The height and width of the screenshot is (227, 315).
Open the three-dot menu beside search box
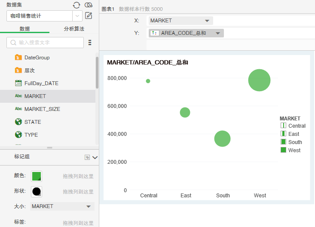click(90, 43)
